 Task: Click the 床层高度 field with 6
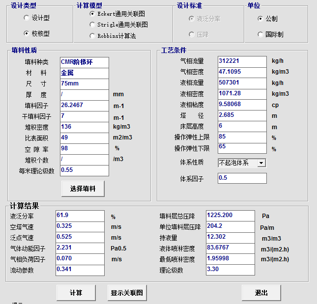pyautogui.click(x=242, y=126)
